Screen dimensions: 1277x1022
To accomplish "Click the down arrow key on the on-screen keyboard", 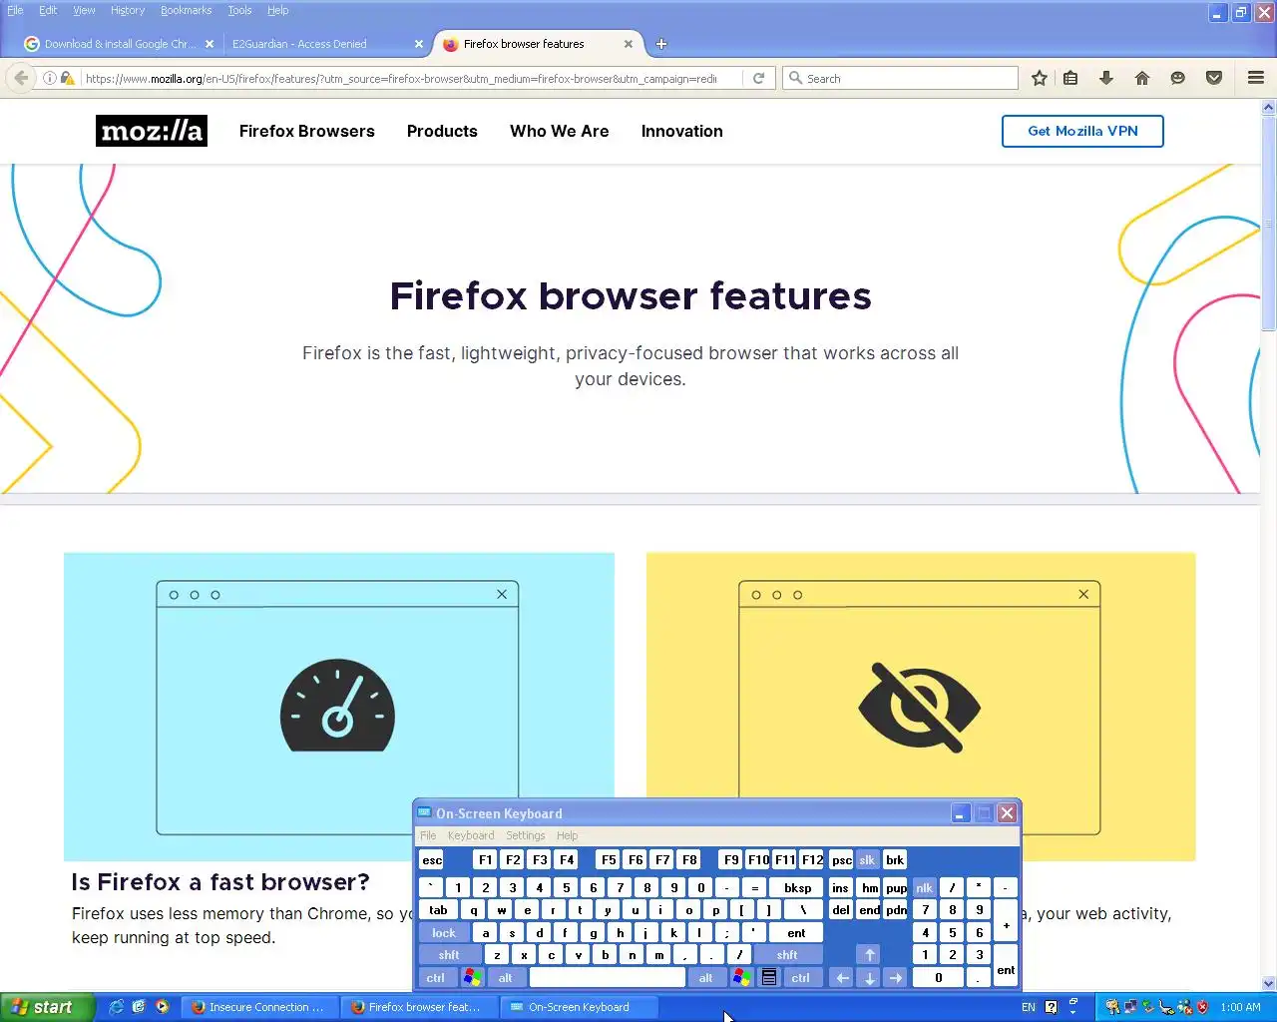I will [x=869, y=978].
